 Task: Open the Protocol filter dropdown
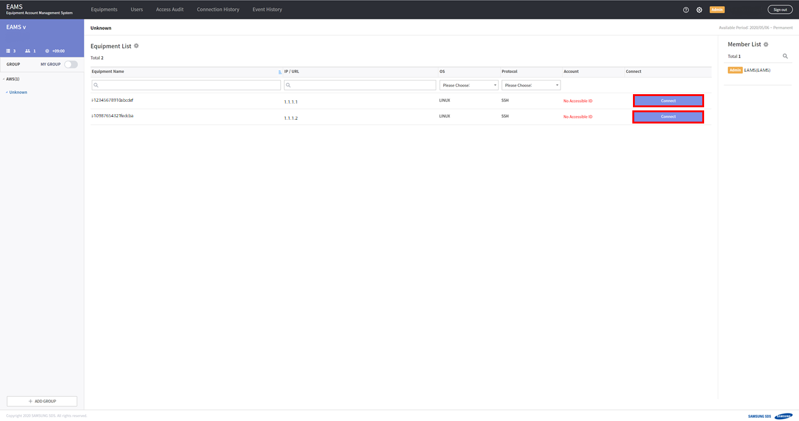(531, 85)
